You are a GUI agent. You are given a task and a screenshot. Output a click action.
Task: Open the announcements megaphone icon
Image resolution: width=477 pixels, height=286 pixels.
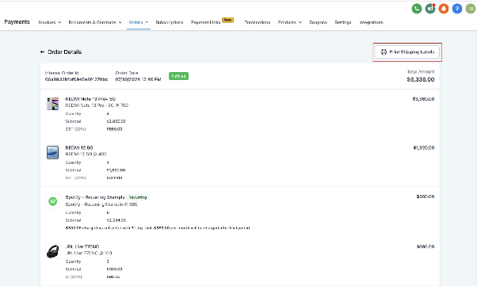430,9
